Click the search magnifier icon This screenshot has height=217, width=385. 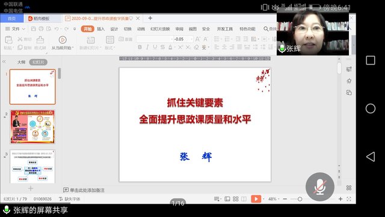(x=266, y=29)
